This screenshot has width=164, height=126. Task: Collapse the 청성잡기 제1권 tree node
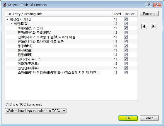tap(7, 19)
